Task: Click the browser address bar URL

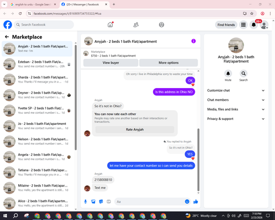Action: tap(67, 14)
